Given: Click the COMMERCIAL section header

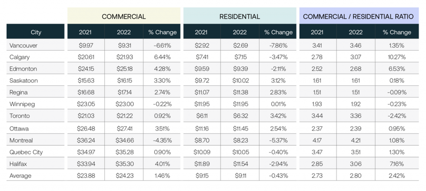Looking at the screenshot, I should tap(123, 16).
